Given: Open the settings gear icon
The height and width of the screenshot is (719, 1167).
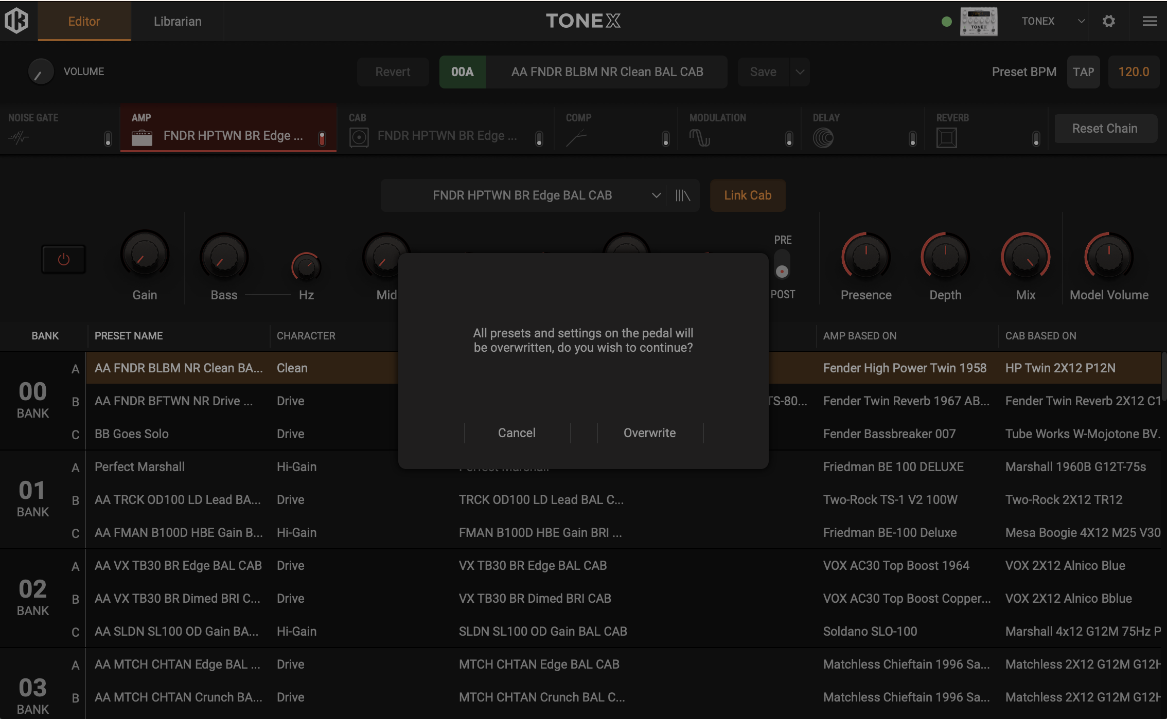Looking at the screenshot, I should point(1109,21).
